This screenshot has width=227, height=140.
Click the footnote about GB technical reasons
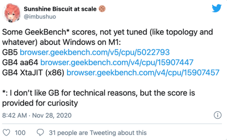click(x=98, y=98)
